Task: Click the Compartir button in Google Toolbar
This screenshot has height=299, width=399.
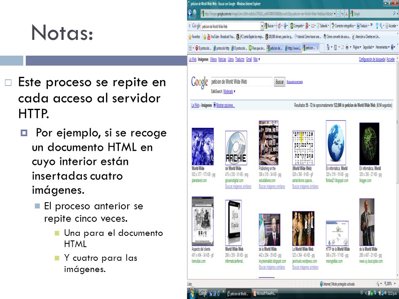Action: pyautogui.click(x=298, y=26)
